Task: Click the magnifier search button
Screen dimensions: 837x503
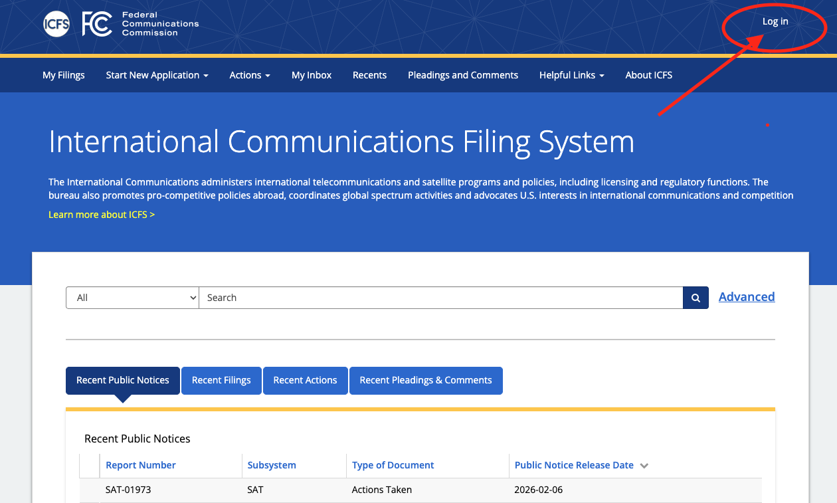Action: tap(696, 298)
